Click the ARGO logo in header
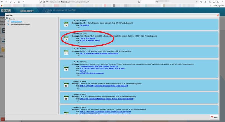 pos(6,11)
